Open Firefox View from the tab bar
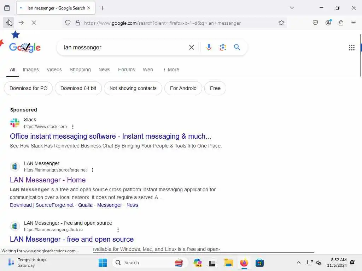 (7, 8)
